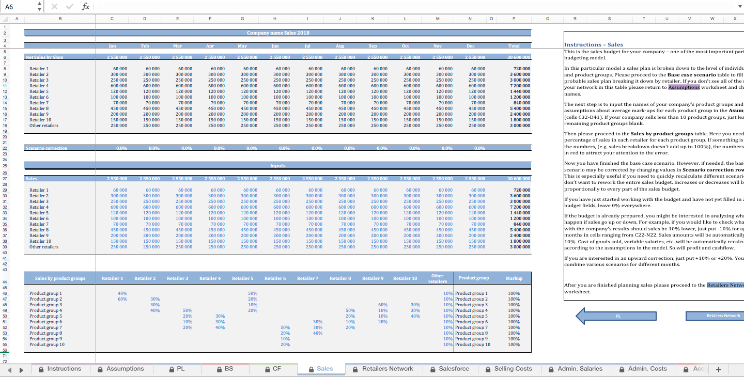Open the CF sheet tab
744x377 pixels.
click(273, 369)
